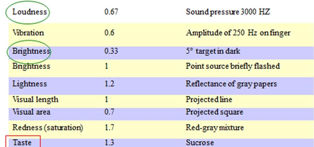Click the Vibration exponent 0.6
This screenshot has width=314, height=147.
109,33
